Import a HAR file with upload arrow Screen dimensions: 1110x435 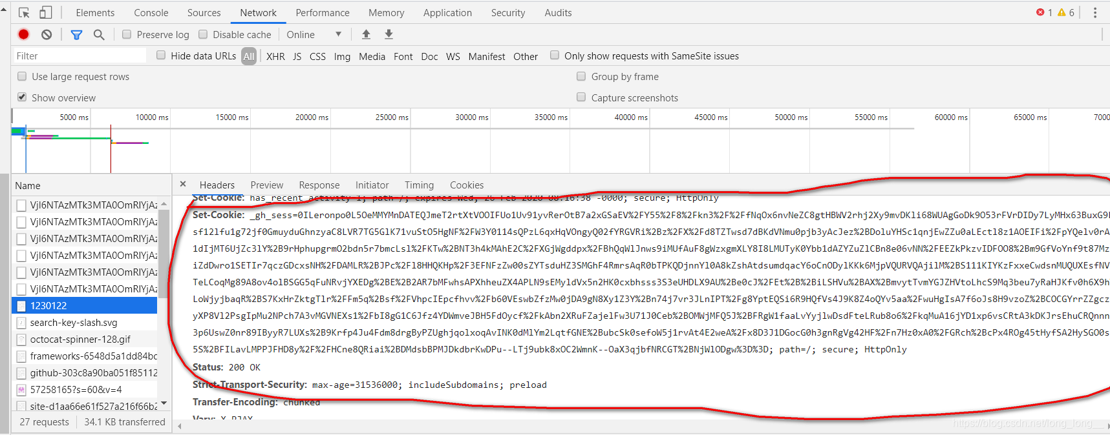click(366, 34)
